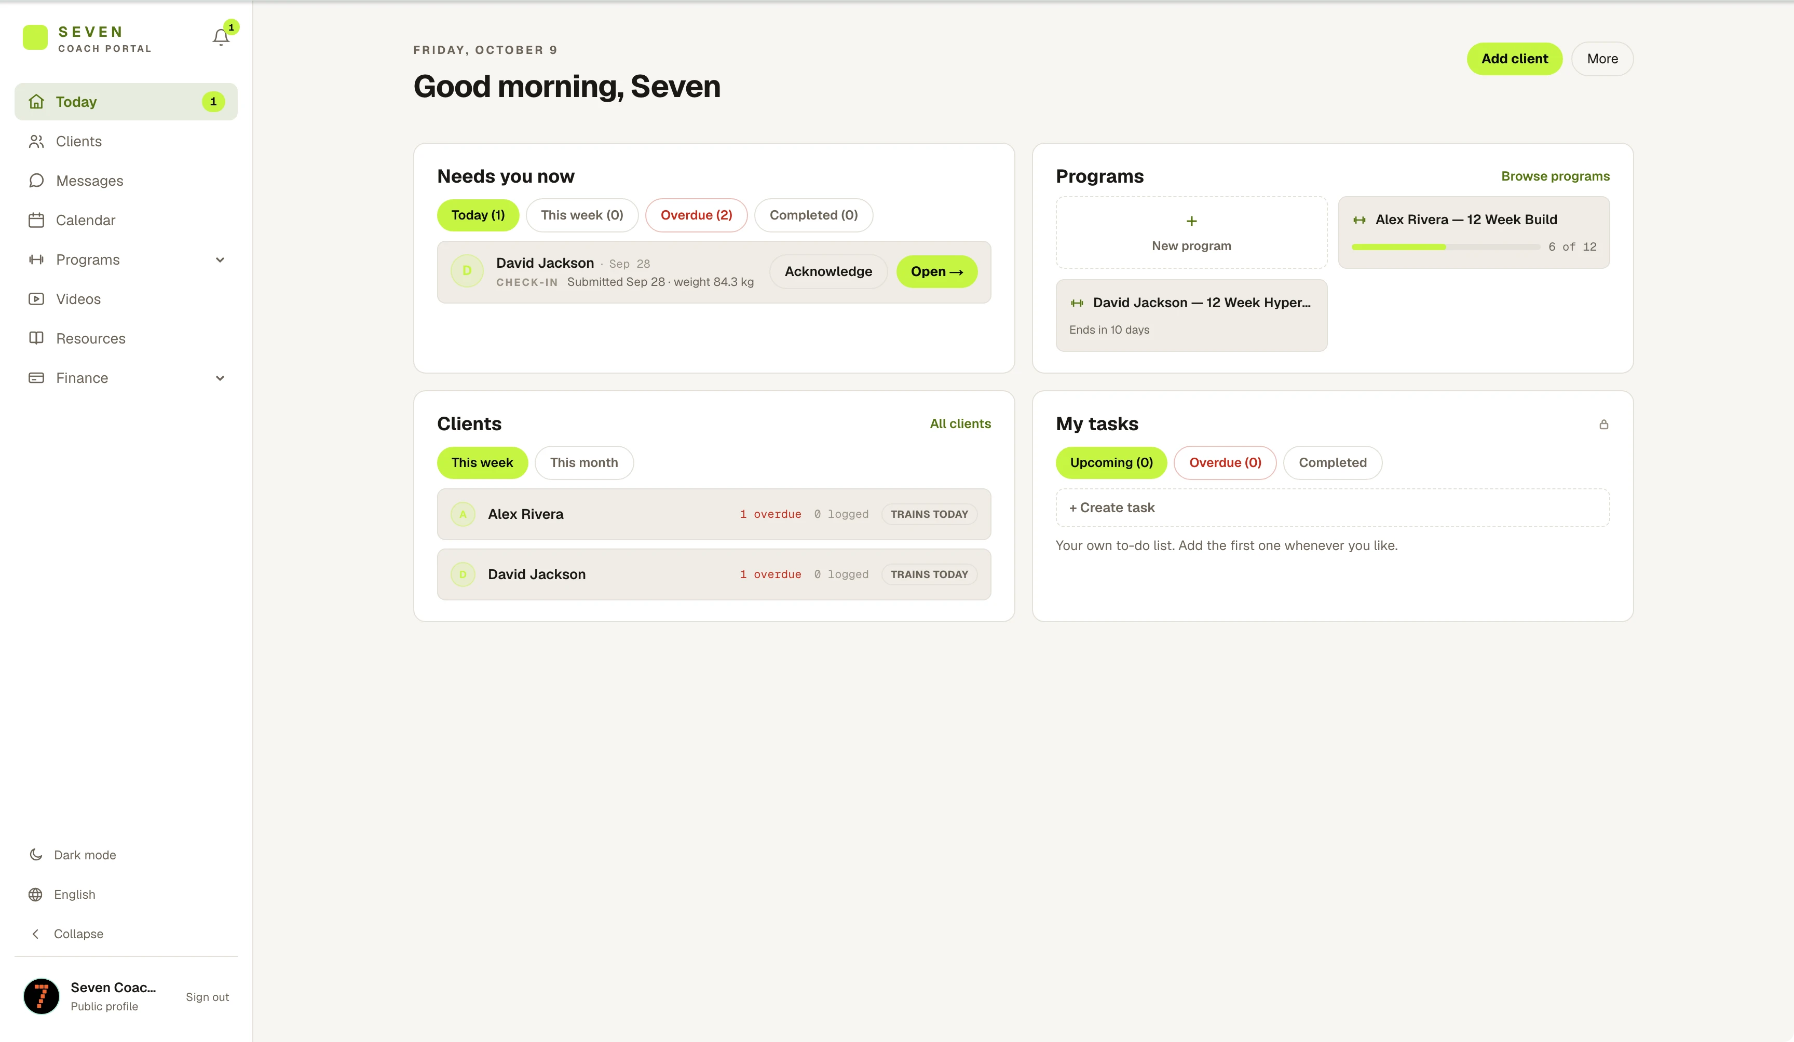Click the Add client button
Viewport: 1794px width, 1042px height.
click(1514, 59)
